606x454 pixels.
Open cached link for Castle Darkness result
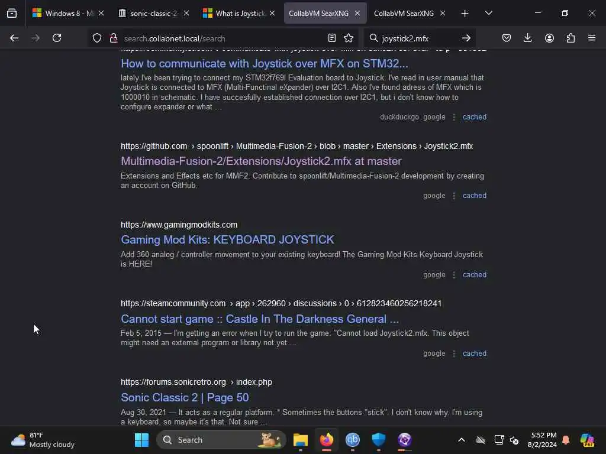(475, 354)
